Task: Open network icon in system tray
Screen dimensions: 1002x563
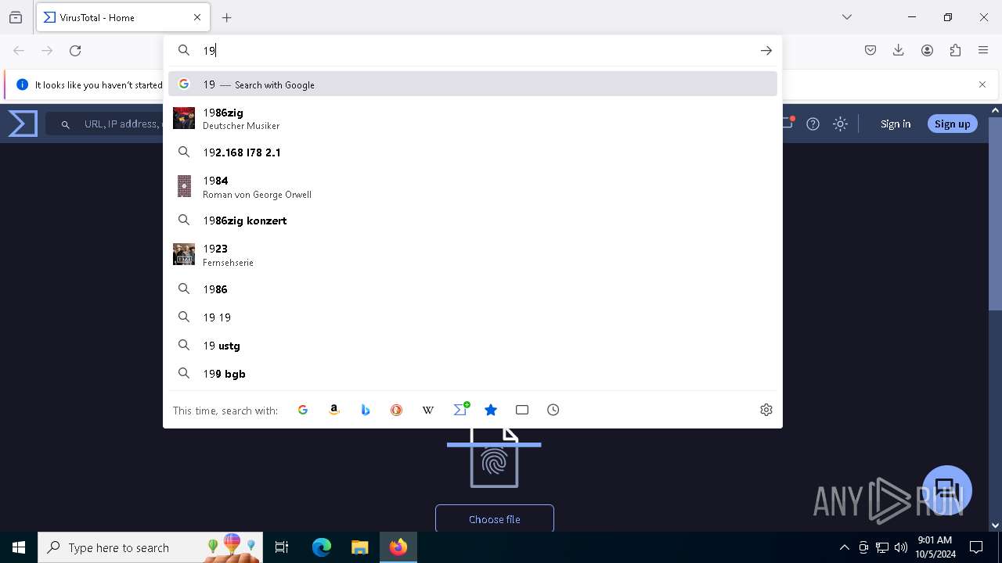Action: [882, 547]
